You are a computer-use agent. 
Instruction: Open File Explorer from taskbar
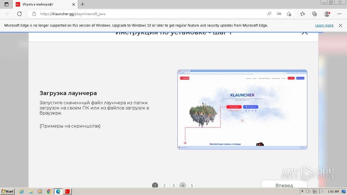[x=31, y=191]
